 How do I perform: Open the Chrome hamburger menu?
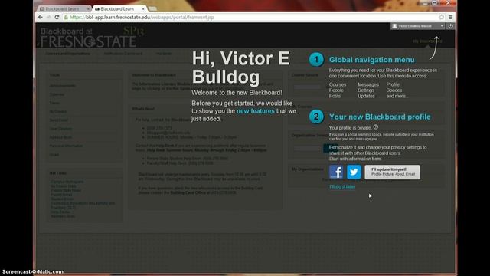(450, 17)
